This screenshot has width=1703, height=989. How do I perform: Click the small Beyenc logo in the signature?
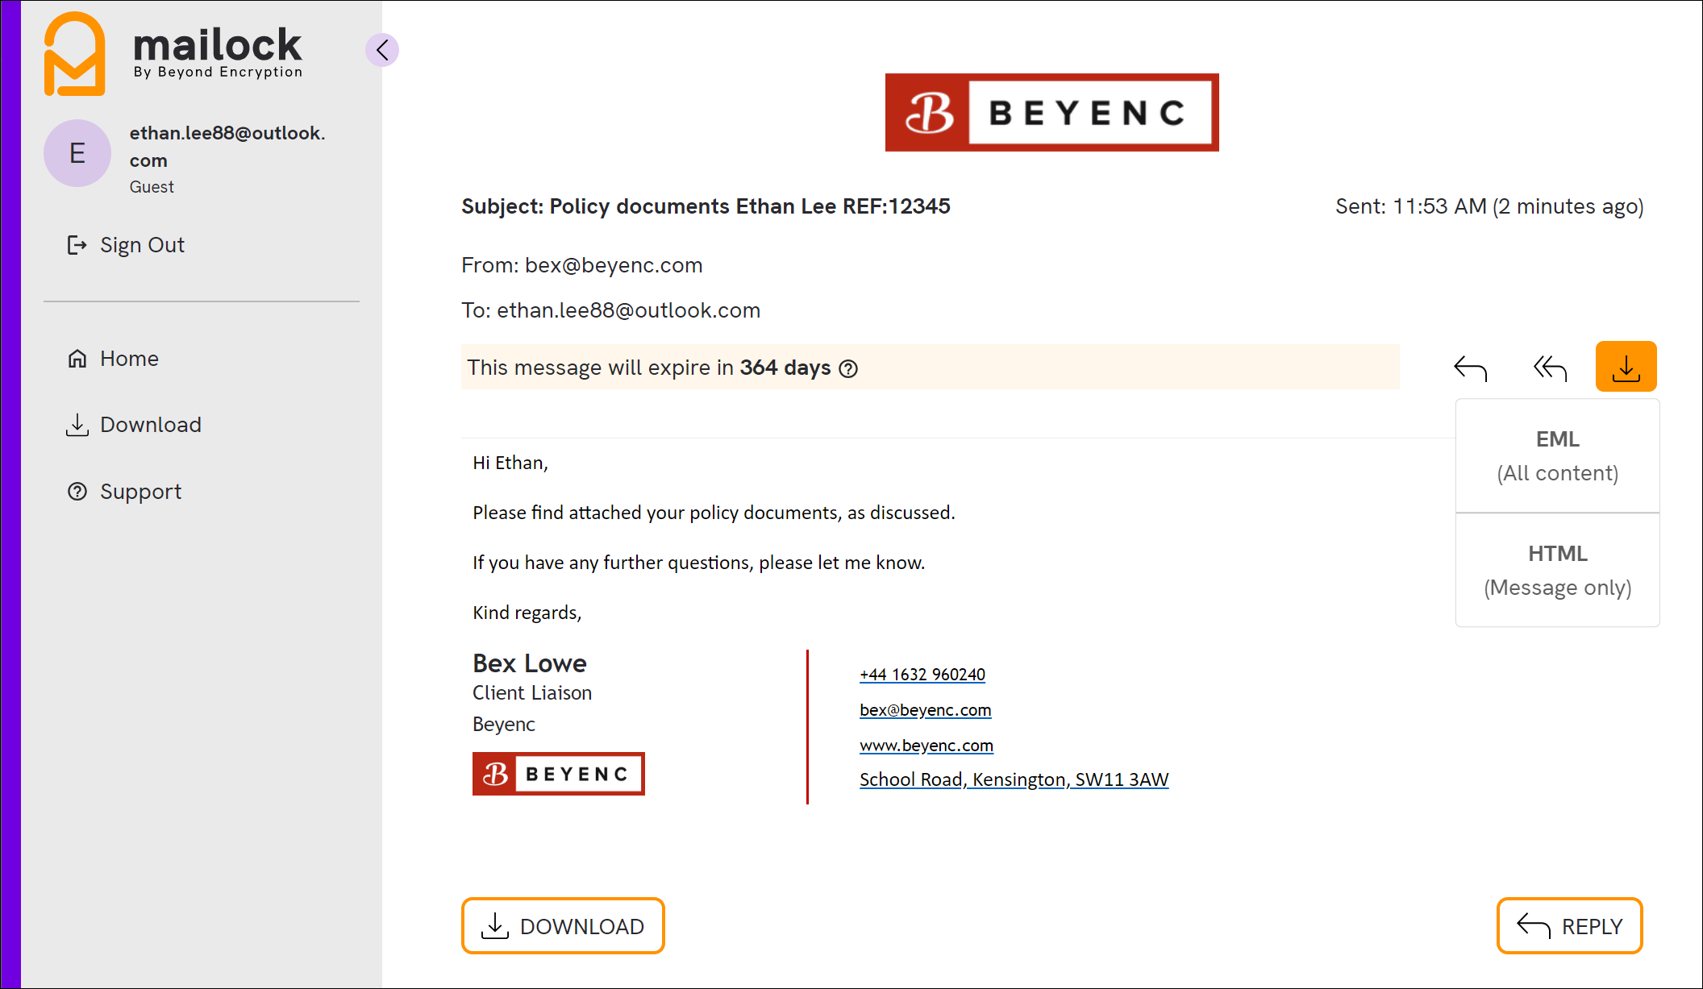559,774
